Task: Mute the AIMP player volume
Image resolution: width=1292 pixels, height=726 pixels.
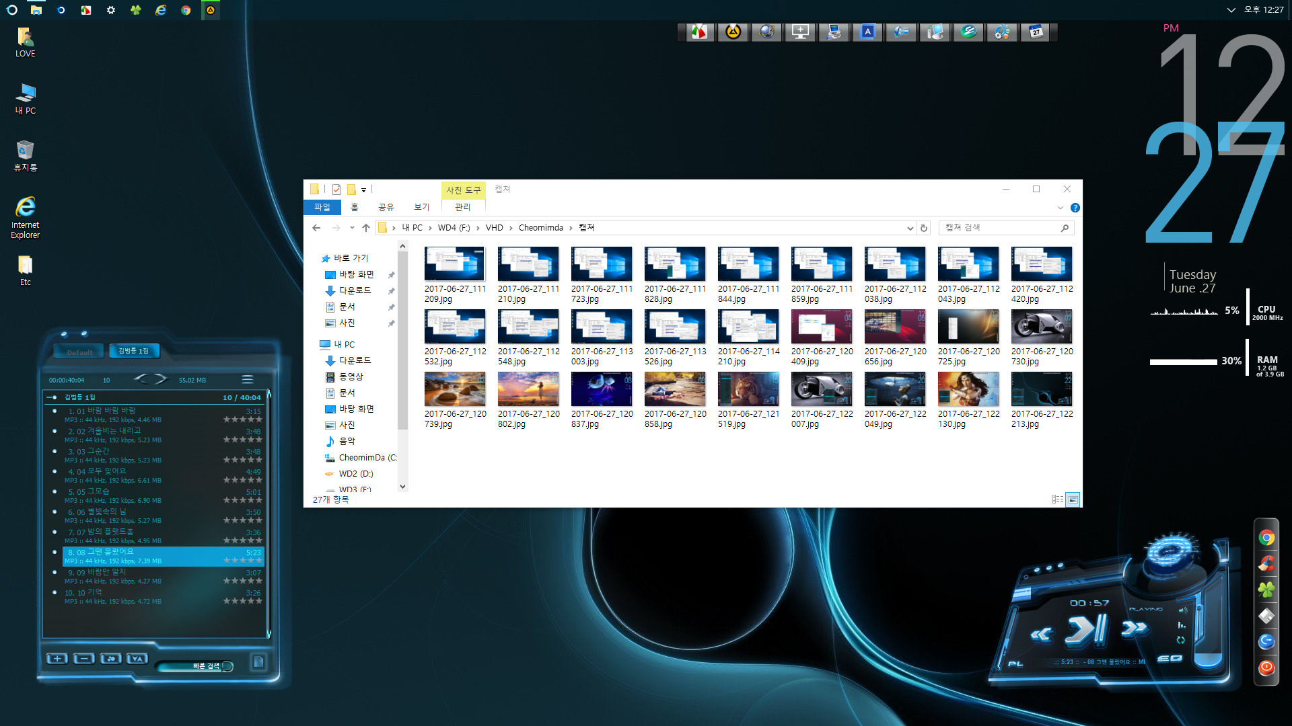Action: pos(1183,610)
